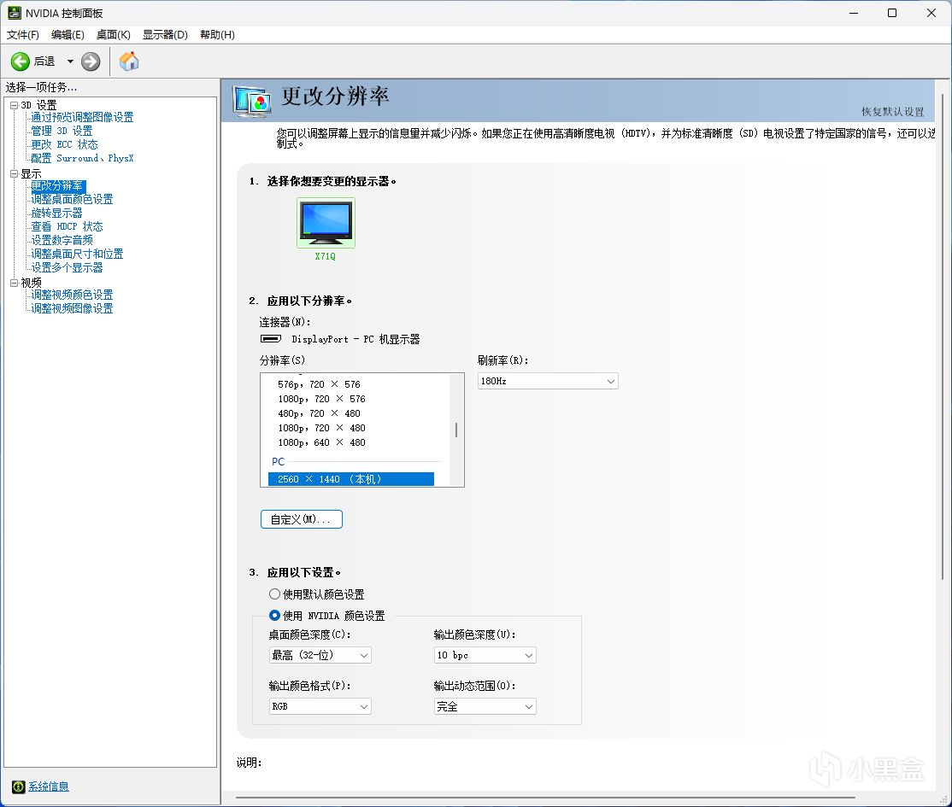Viewport: 952px width, 807px height.
Task: Choose resolution 480p, 720 × 480
Action: (319, 413)
